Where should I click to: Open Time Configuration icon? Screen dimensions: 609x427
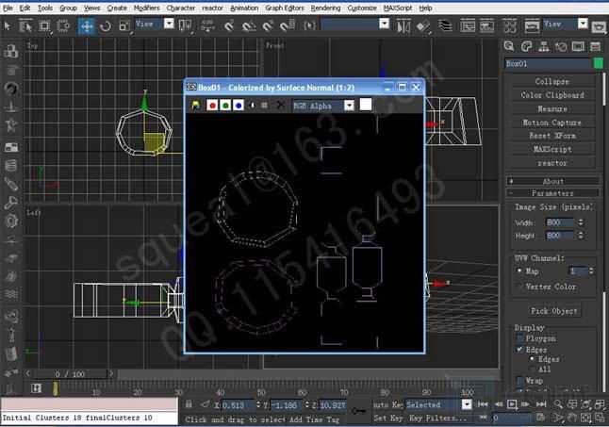click(540, 418)
